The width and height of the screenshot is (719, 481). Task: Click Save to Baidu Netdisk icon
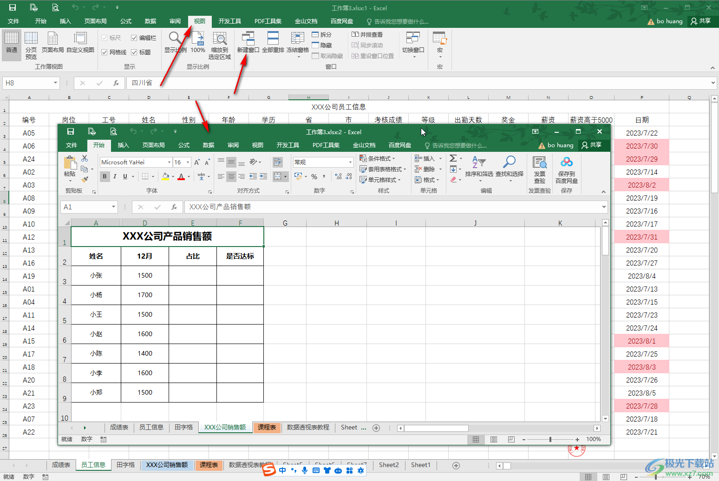point(567,162)
